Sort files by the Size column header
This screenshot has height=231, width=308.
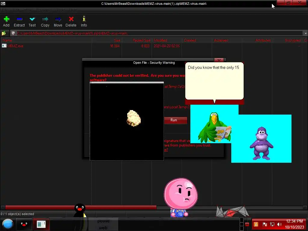coord(107,40)
